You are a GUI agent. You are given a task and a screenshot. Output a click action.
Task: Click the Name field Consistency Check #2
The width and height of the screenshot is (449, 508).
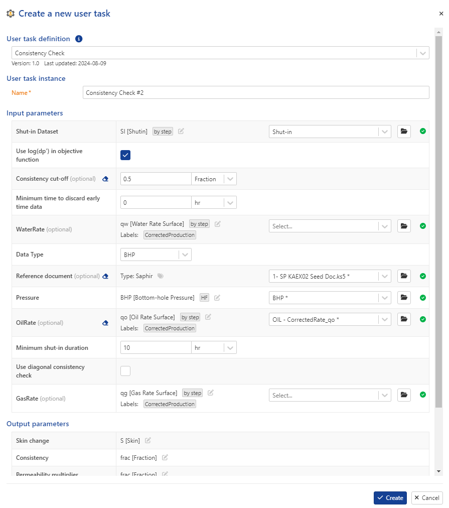[256, 92]
